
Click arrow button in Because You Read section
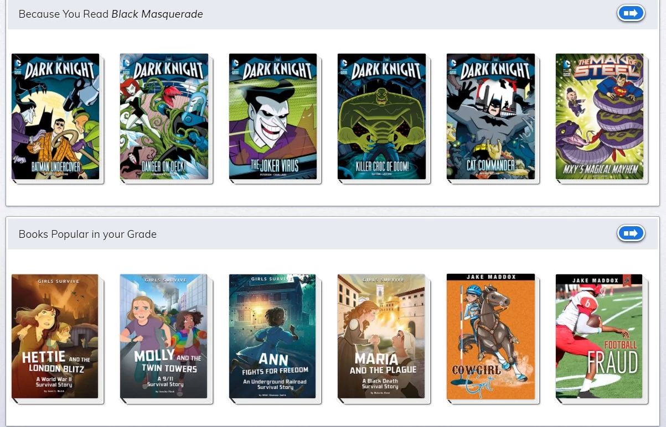(x=631, y=13)
